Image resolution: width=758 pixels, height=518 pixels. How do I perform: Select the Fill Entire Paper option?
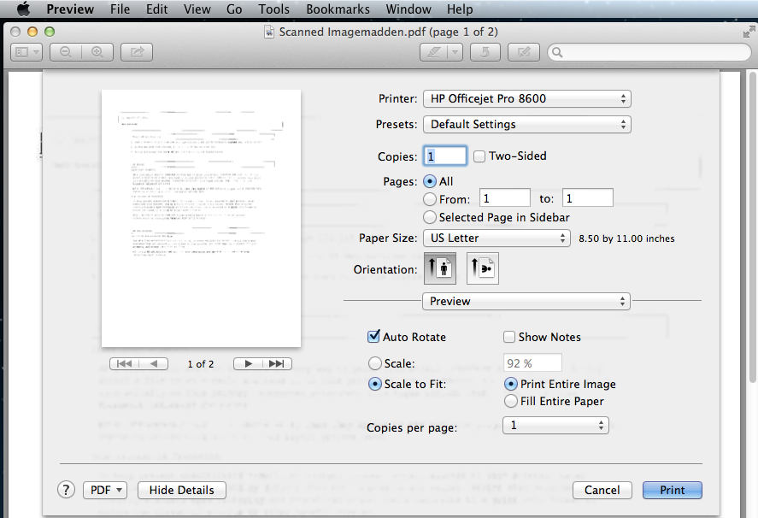(x=511, y=401)
